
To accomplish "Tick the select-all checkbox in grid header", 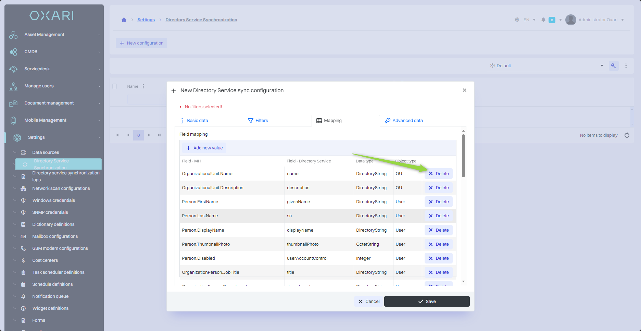I will click(x=115, y=86).
